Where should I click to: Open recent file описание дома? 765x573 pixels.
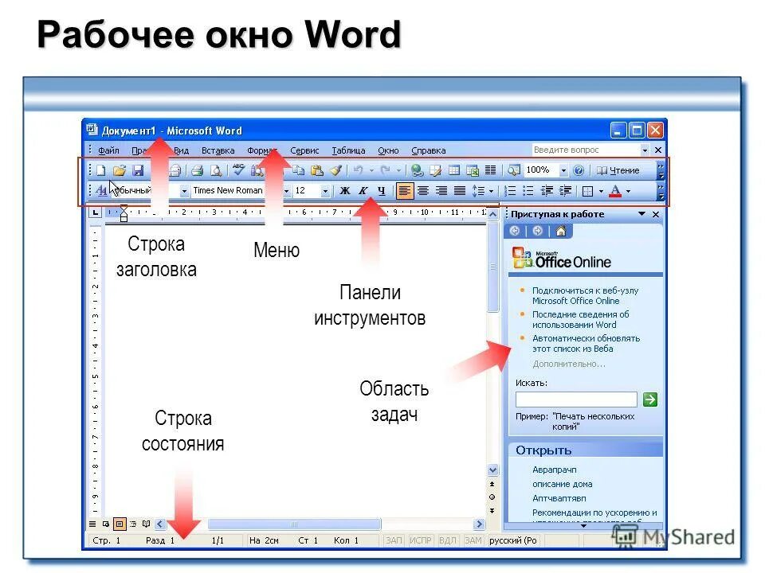click(x=562, y=484)
